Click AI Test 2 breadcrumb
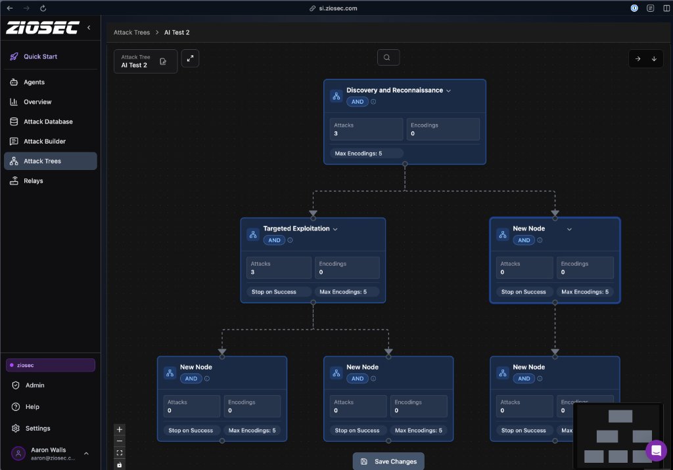This screenshot has width=673, height=470. [177, 33]
